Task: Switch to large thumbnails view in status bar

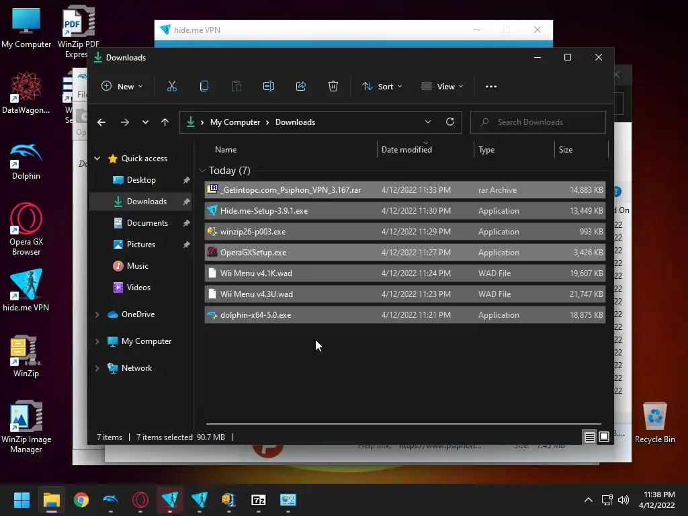Action: point(604,437)
